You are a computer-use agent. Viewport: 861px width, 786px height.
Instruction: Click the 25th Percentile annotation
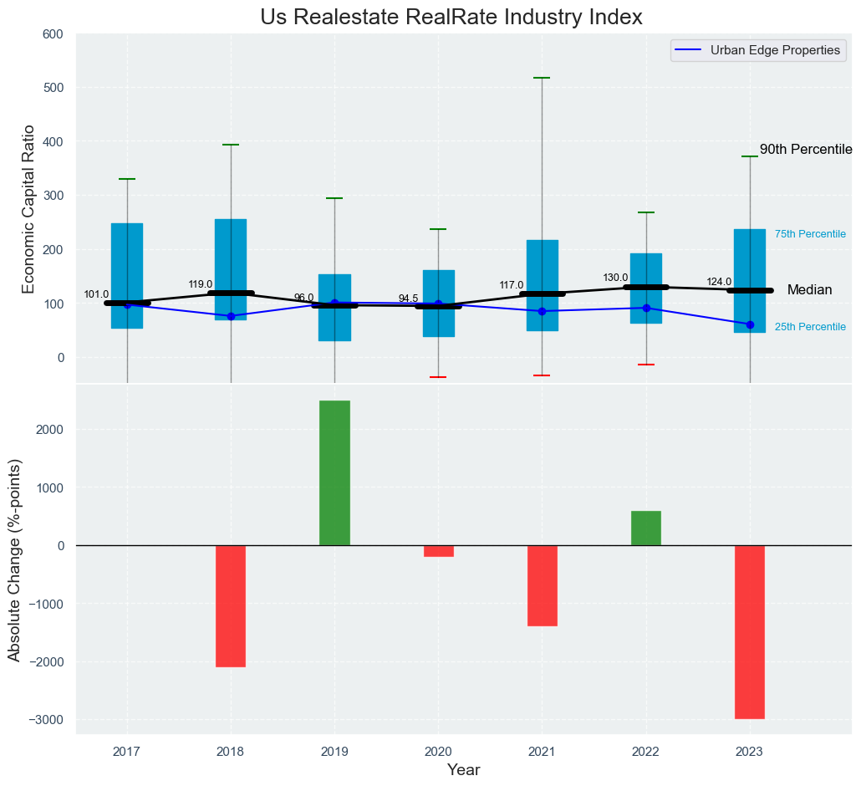(x=810, y=327)
